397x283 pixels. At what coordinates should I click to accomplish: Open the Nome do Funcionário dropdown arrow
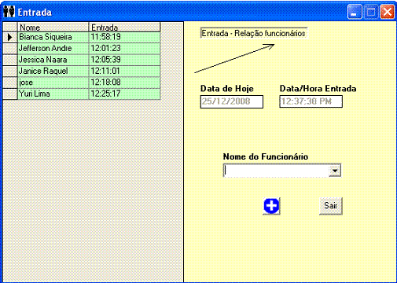335,171
